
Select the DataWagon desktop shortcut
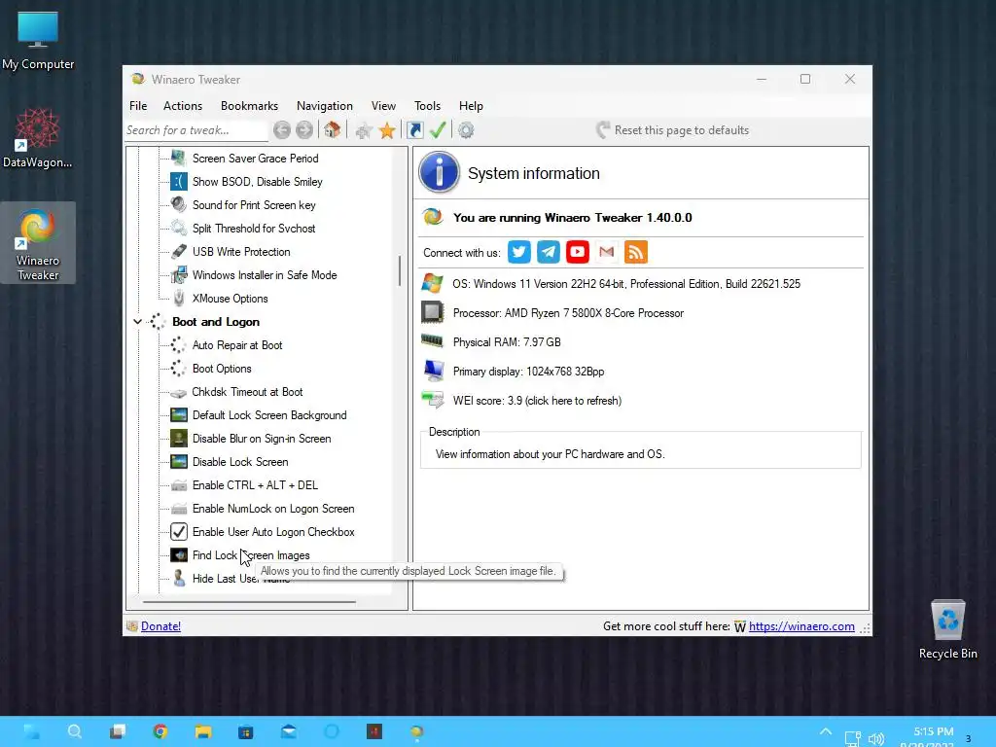tap(38, 138)
